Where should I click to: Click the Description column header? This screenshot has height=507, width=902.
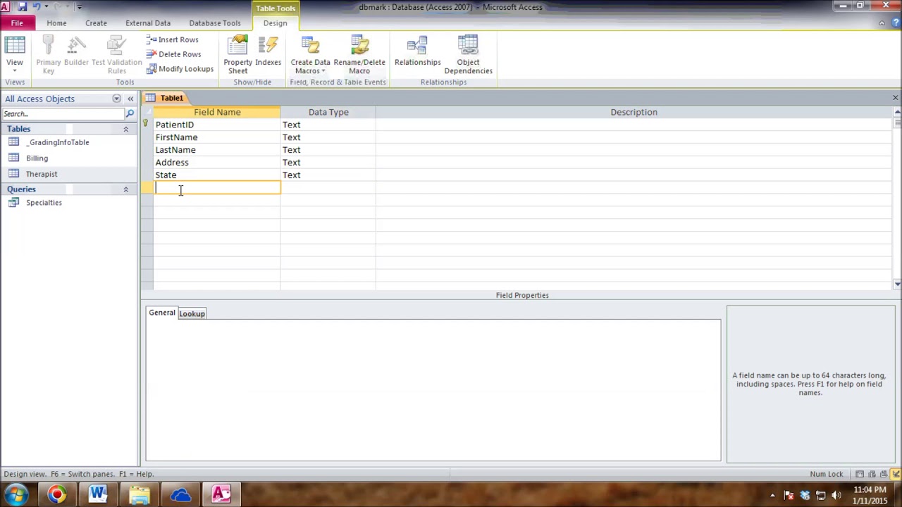634,112
